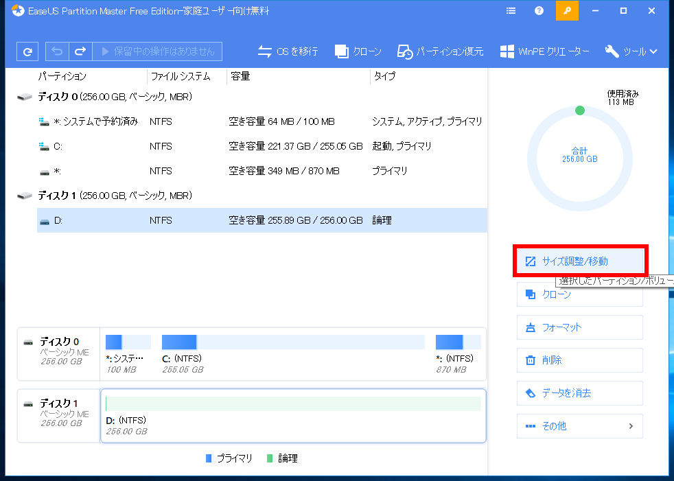Open the help question mark icon

coord(539,11)
